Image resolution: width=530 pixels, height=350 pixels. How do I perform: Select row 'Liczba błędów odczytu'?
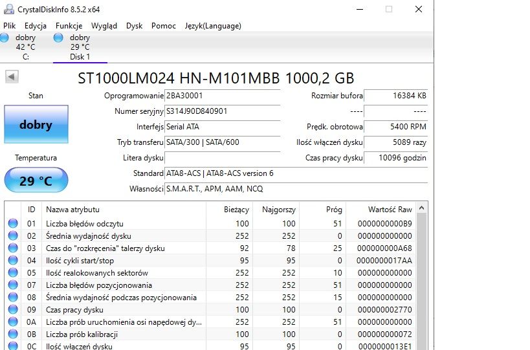tap(210, 223)
